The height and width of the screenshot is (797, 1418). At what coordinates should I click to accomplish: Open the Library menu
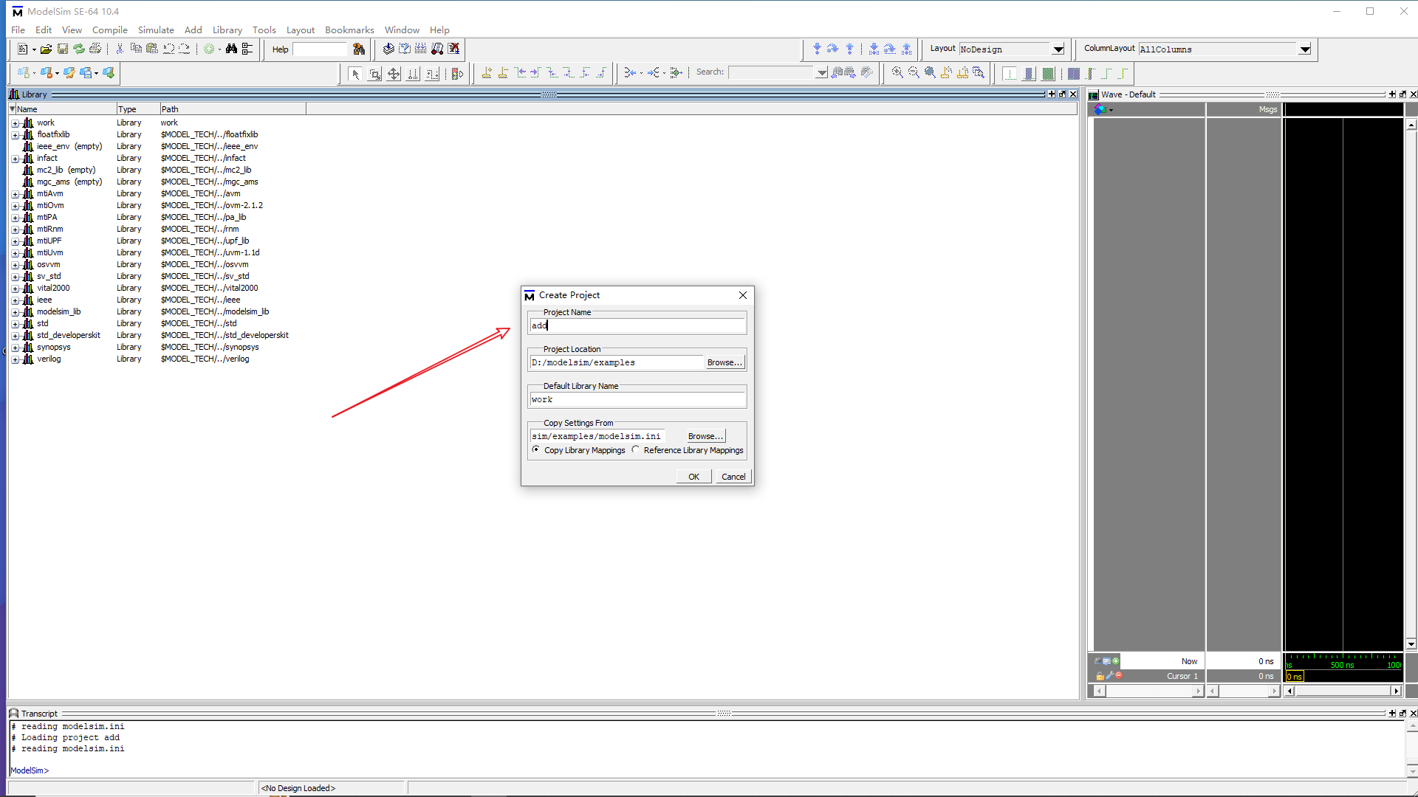point(227,30)
